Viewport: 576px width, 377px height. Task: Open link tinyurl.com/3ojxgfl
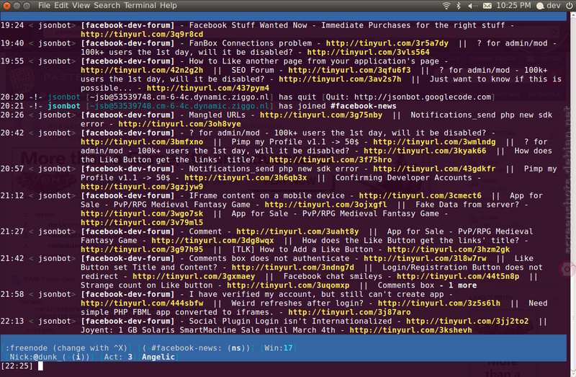(x=326, y=205)
